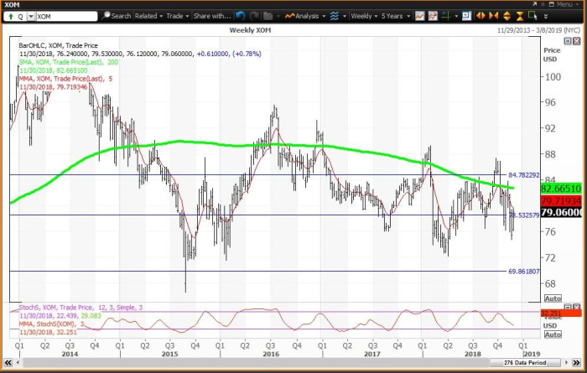This screenshot has width=587, height=373.
Task: Toggle Auto scale on stochastic panel
Action: click(552, 334)
